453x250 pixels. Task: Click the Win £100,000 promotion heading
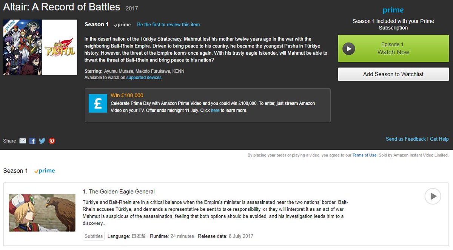[x=127, y=95]
